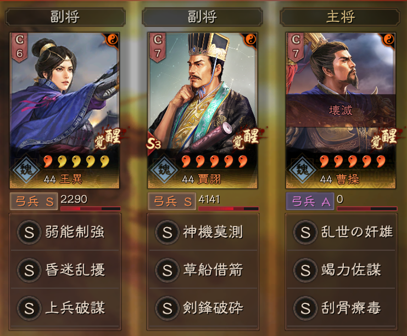Screen dimensions: 407x336
Task: Click the S rank icon beside 弱能制強
Action: click(29, 232)
